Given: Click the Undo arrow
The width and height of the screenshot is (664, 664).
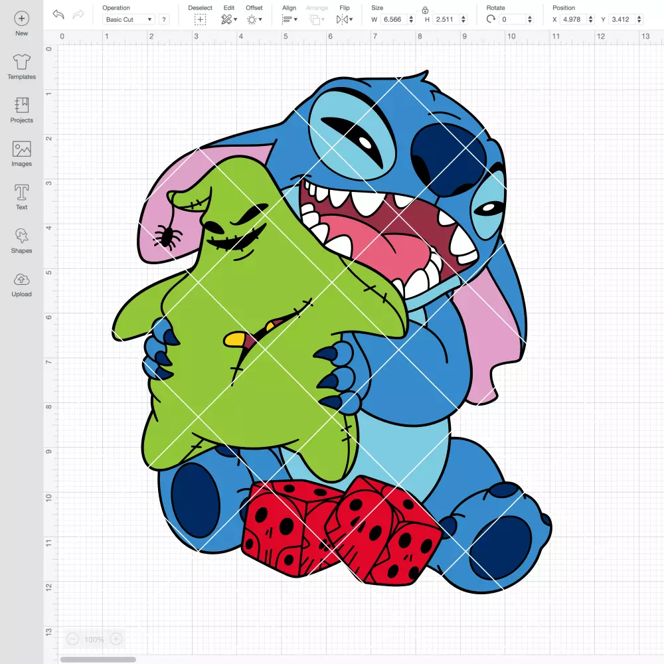Looking at the screenshot, I should pos(58,15).
